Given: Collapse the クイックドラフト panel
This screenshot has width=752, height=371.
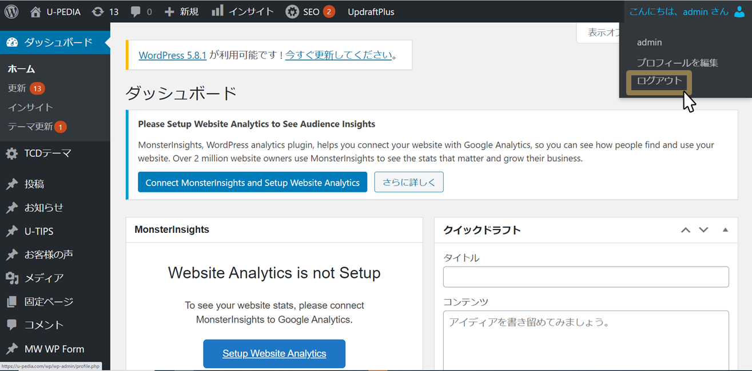Looking at the screenshot, I should (x=725, y=230).
